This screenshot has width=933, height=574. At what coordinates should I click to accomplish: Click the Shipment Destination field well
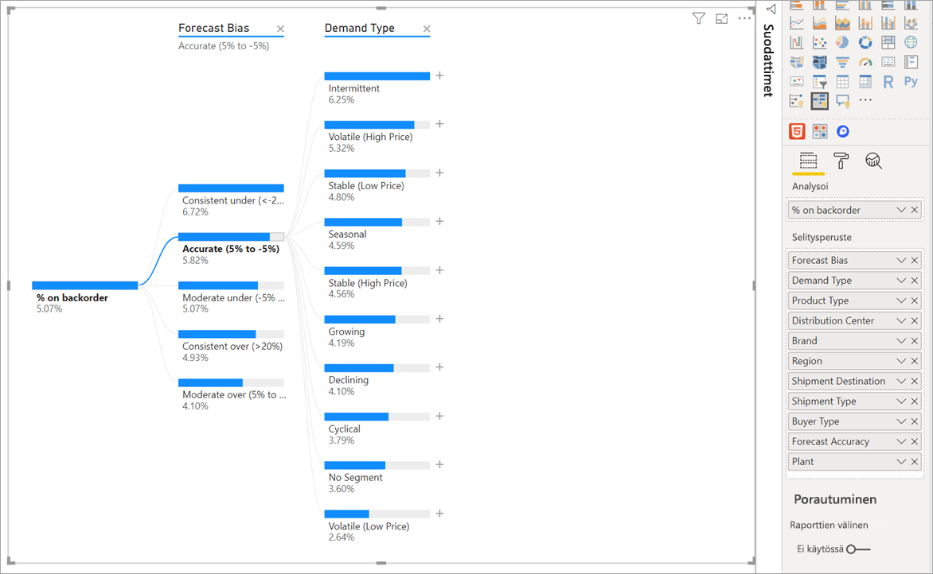(x=854, y=381)
